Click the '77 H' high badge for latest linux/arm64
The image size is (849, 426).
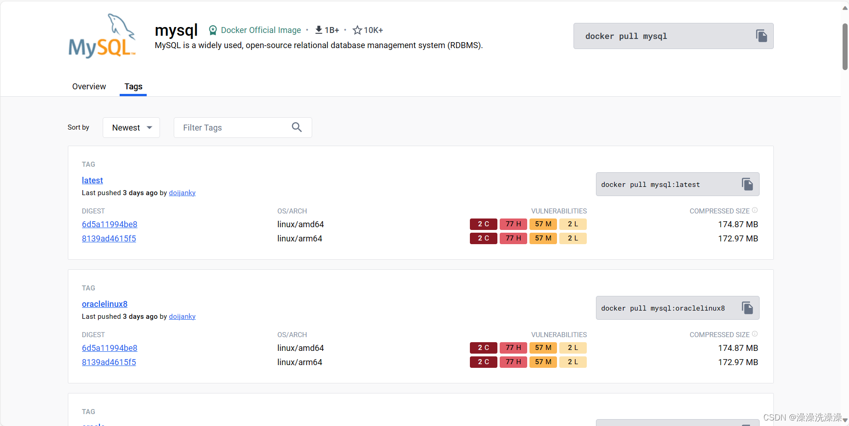coord(513,238)
